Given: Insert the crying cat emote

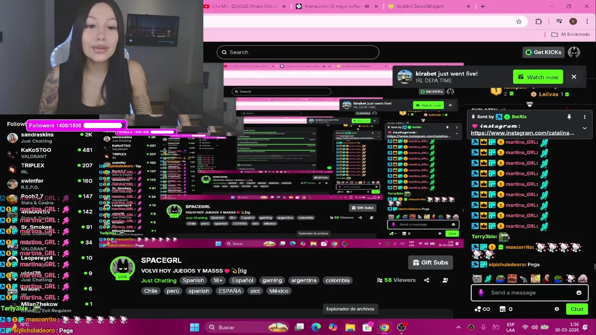Looking at the screenshot, I should (477, 279).
